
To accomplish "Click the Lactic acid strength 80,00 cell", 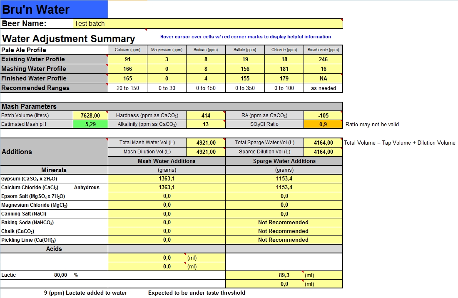I will pos(60,275).
